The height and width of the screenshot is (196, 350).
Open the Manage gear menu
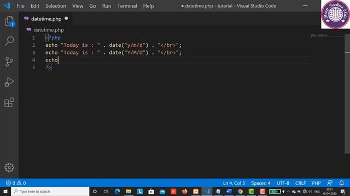(x=9, y=167)
